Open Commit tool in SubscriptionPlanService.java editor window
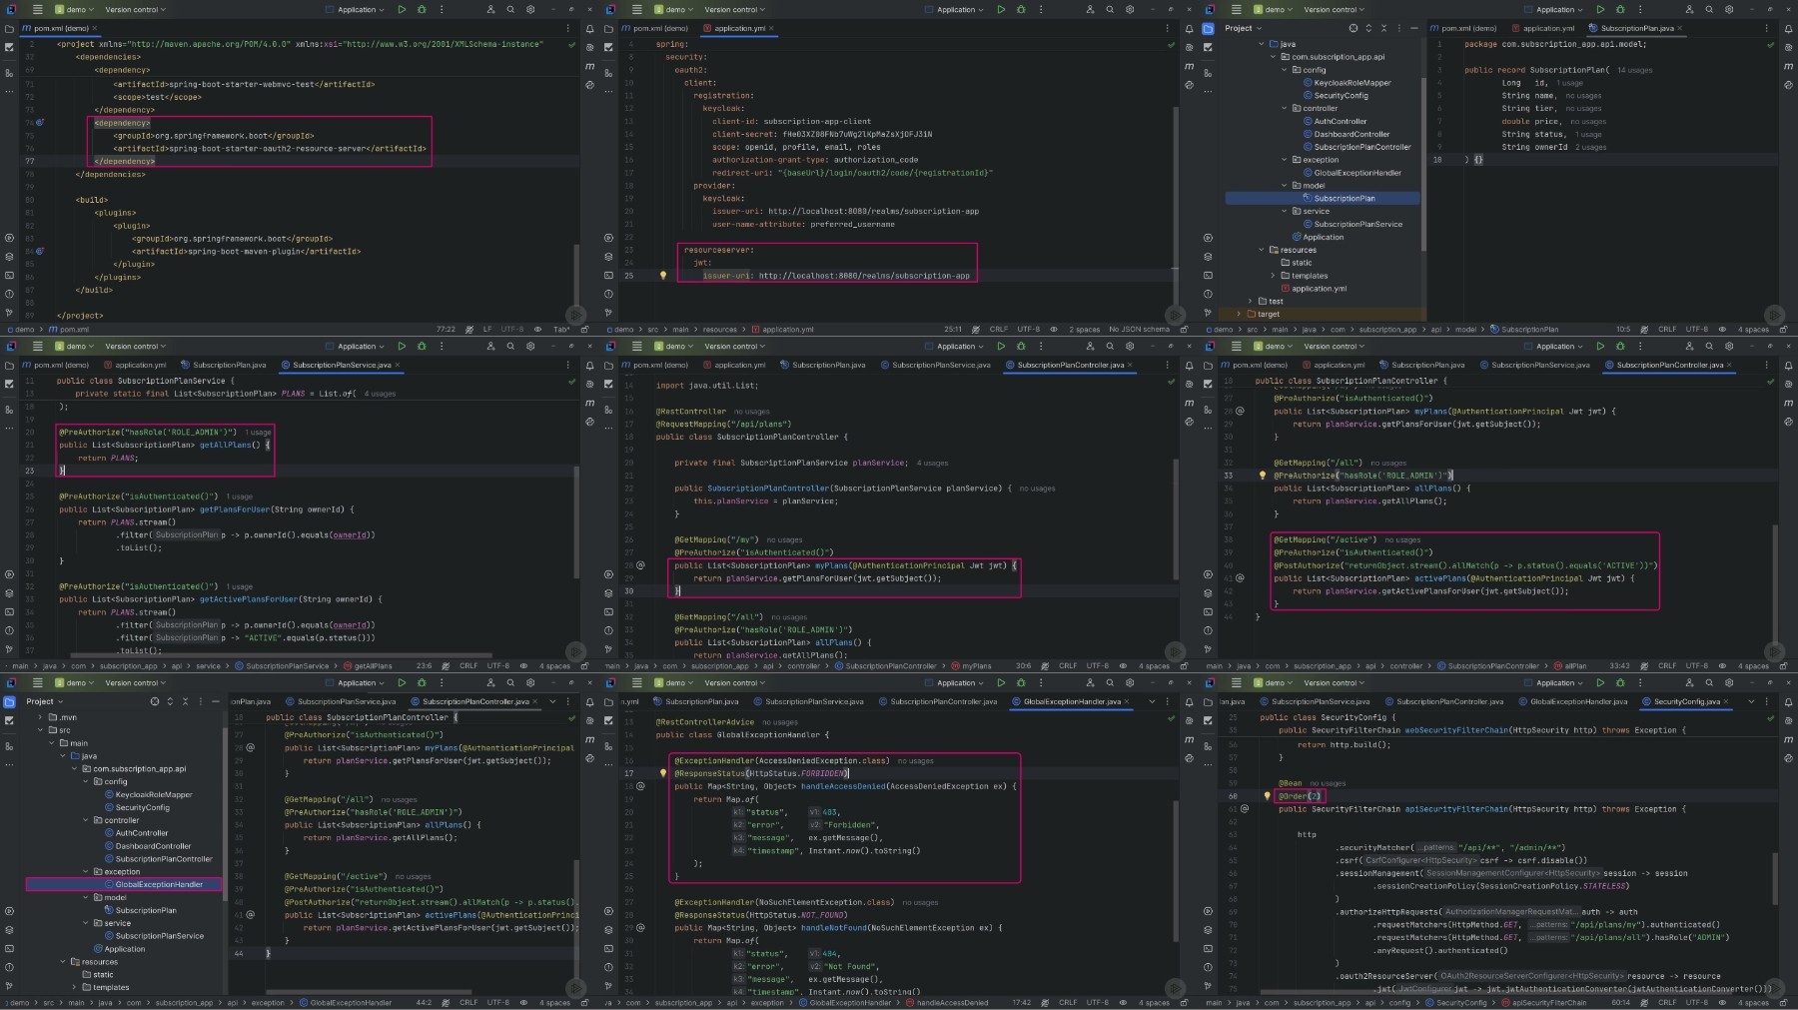The width and height of the screenshot is (1798, 1010). 9,383
